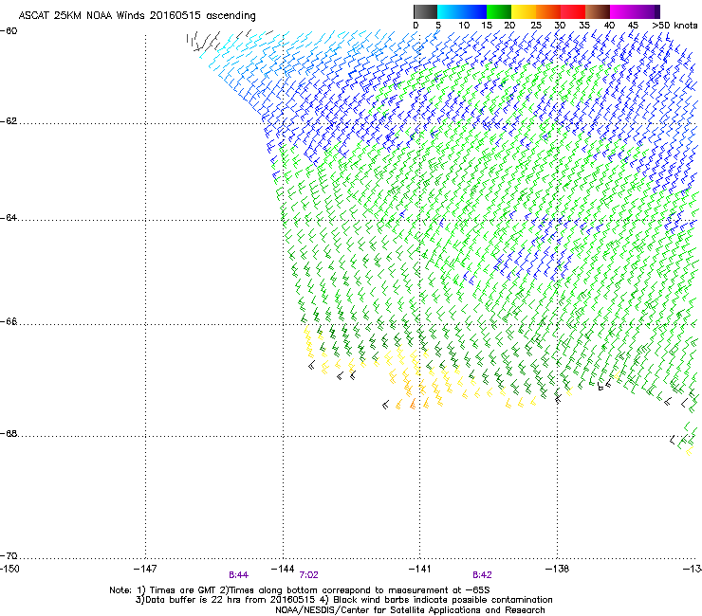Pick the blue 10-15 knots legend color

474,11
